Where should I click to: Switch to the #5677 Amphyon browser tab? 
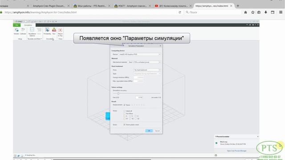pos(132,6)
